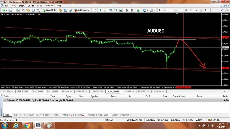
Task: Click the New Chart toolbar icon
Action: pyautogui.click(x=3, y=10)
